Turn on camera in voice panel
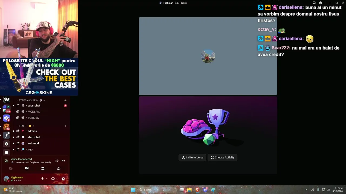 pyautogui.click(x=11, y=168)
